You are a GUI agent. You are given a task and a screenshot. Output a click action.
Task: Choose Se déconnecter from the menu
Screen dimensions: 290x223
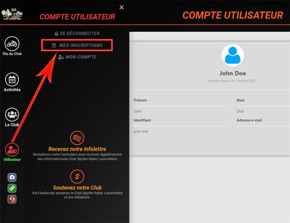pyautogui.click(x=77, y=33)
